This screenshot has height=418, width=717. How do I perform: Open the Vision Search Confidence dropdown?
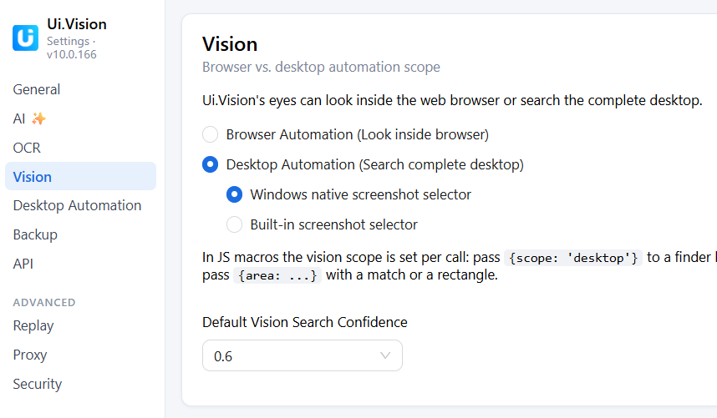click(303, 355)
